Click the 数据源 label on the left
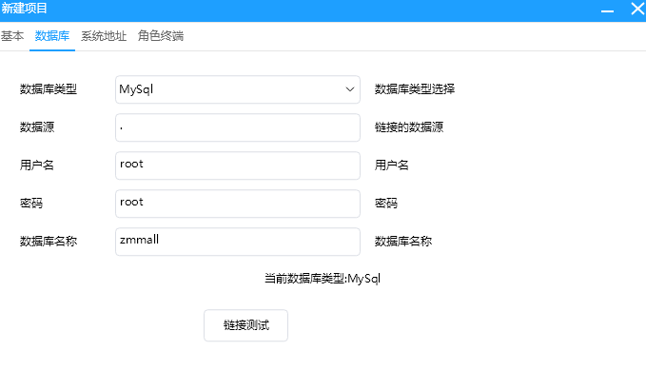 click(37, 127)
